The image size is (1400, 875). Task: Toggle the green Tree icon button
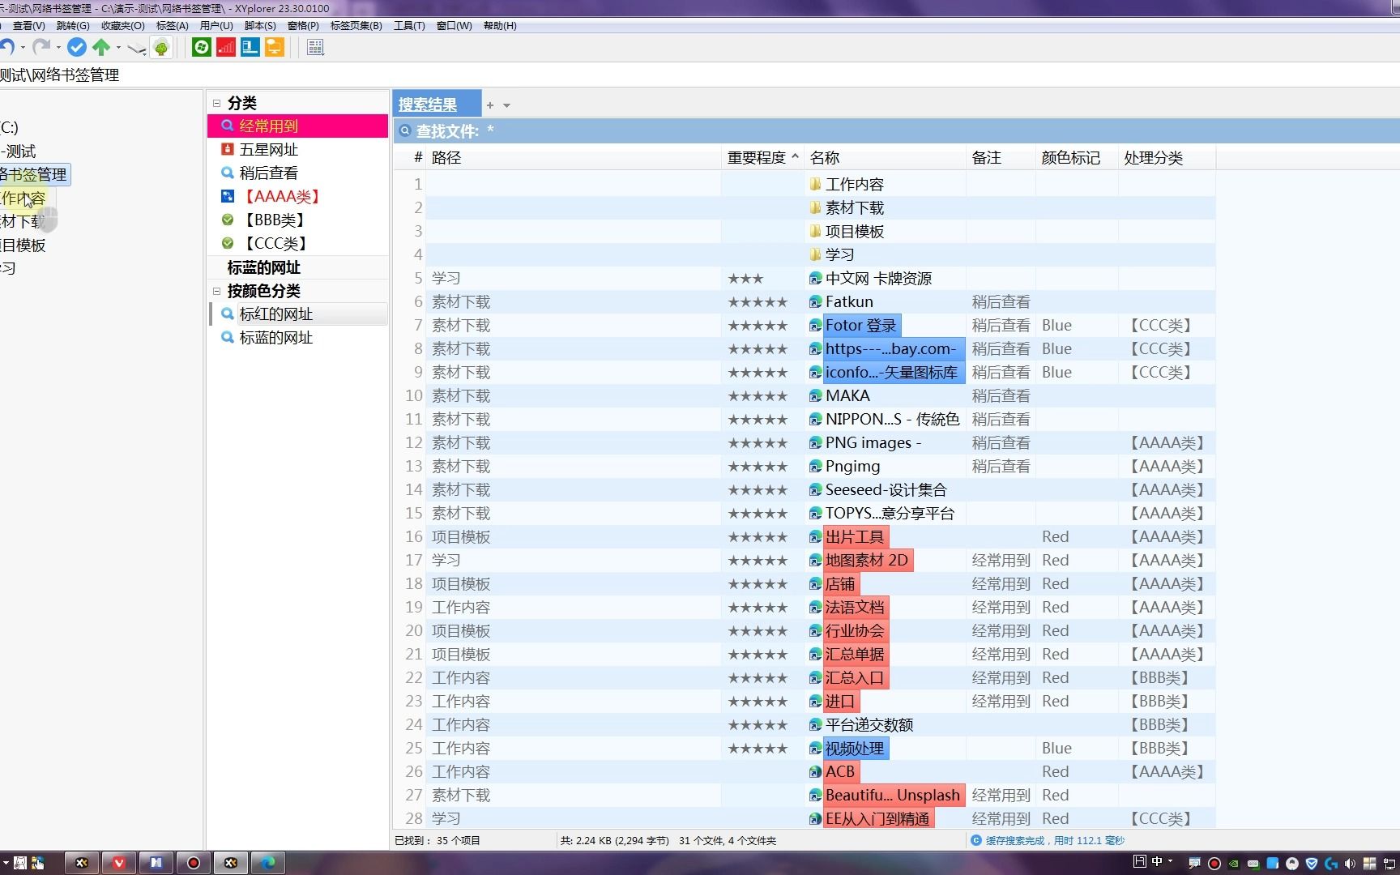(x=161, y=48)
